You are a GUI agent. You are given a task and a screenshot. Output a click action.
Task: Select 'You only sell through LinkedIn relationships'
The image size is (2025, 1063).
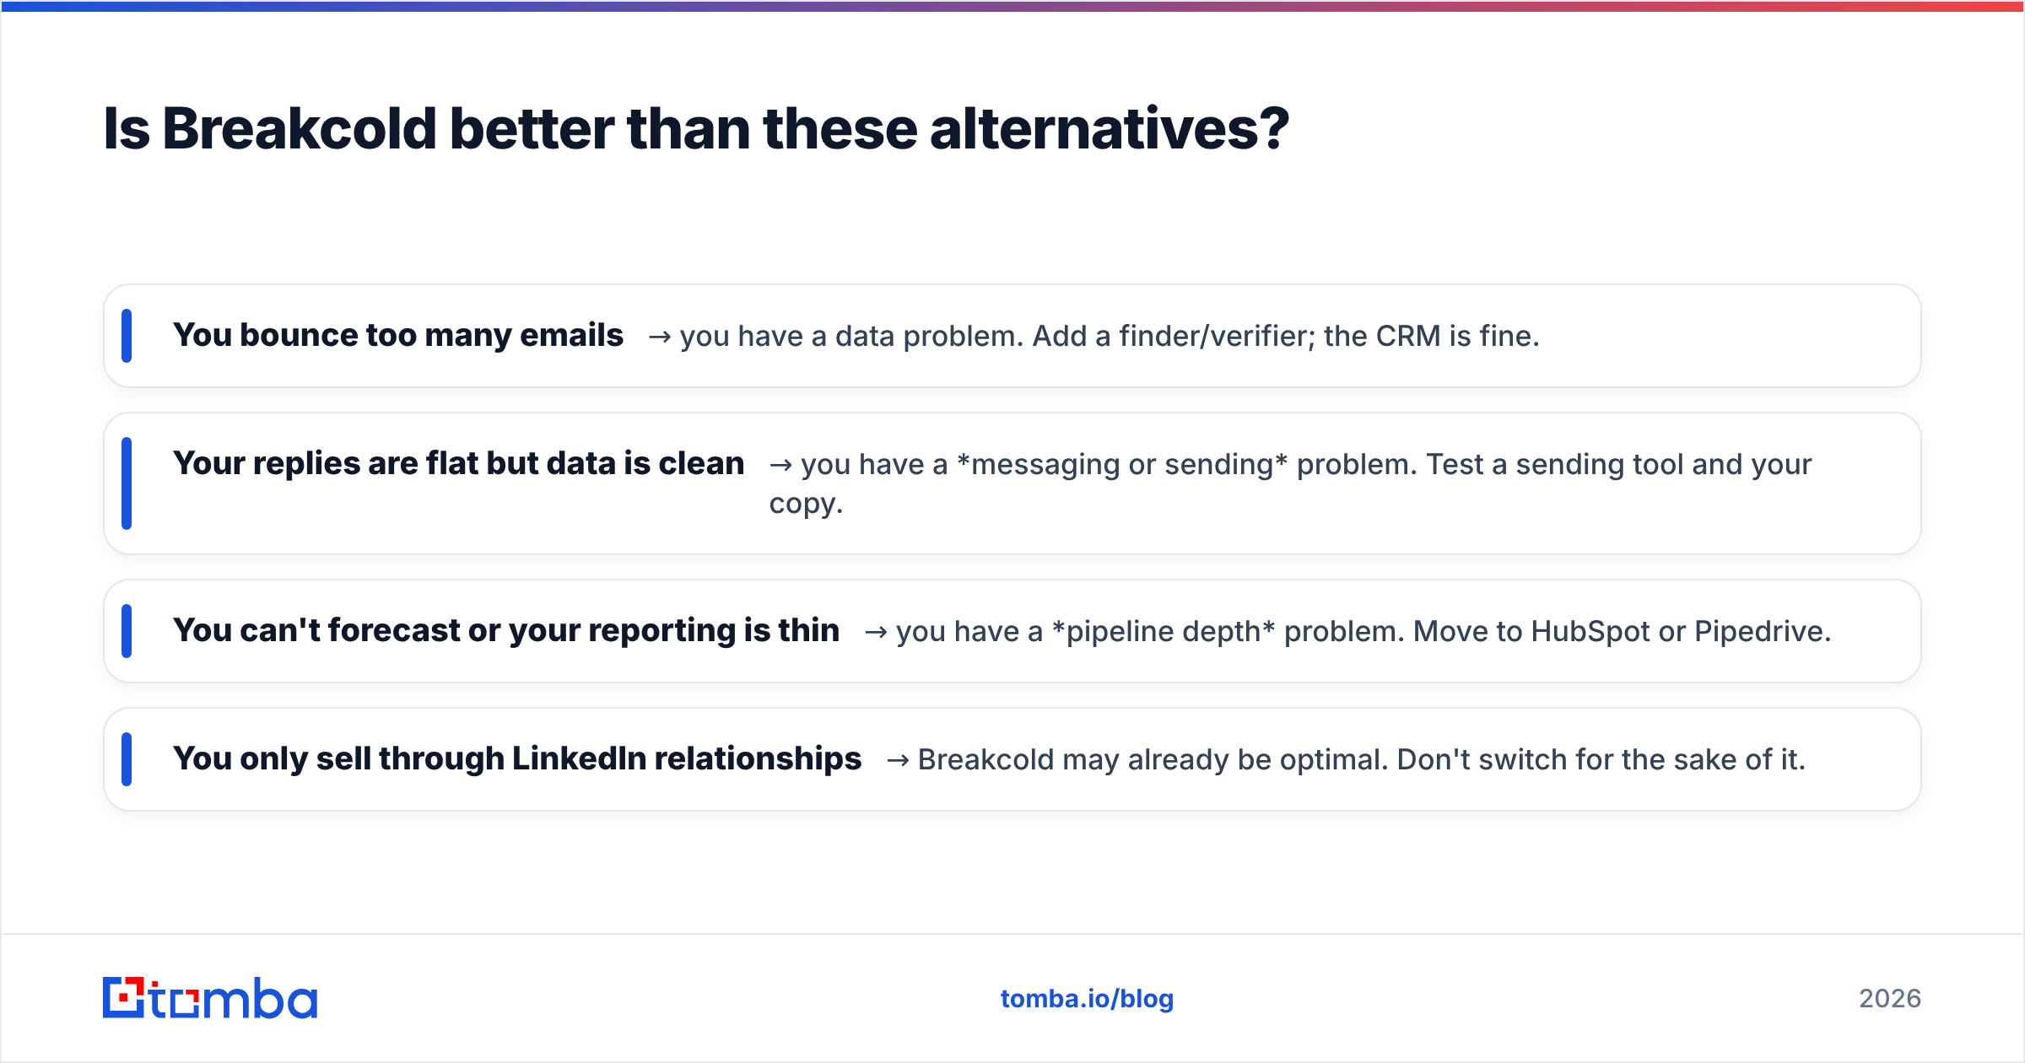(517, 758)
